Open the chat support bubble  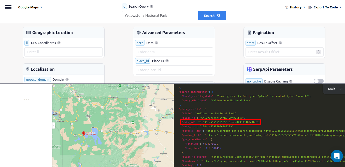337,156
